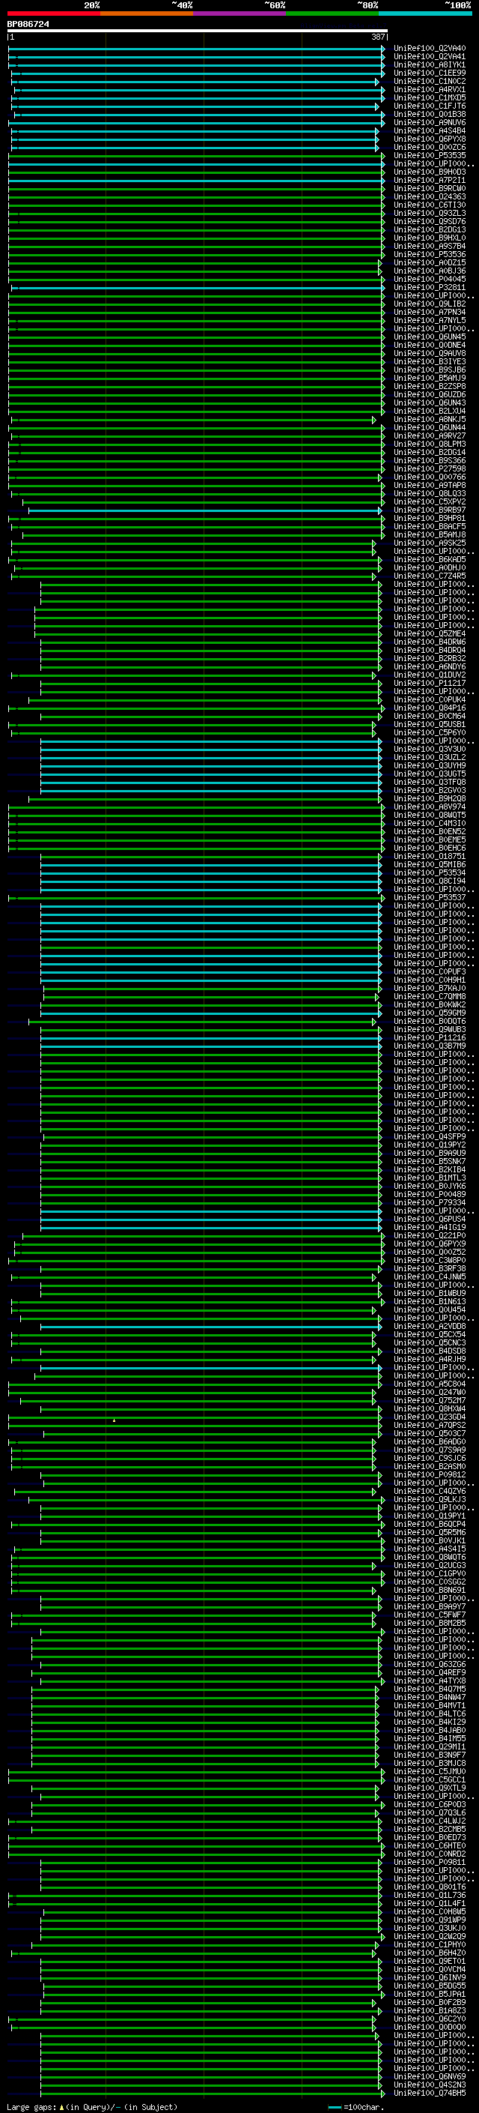Select the UniRef100_P53536 label
Screen dimensions: 479x2113
pyautogui.click(x=429, y=254)
